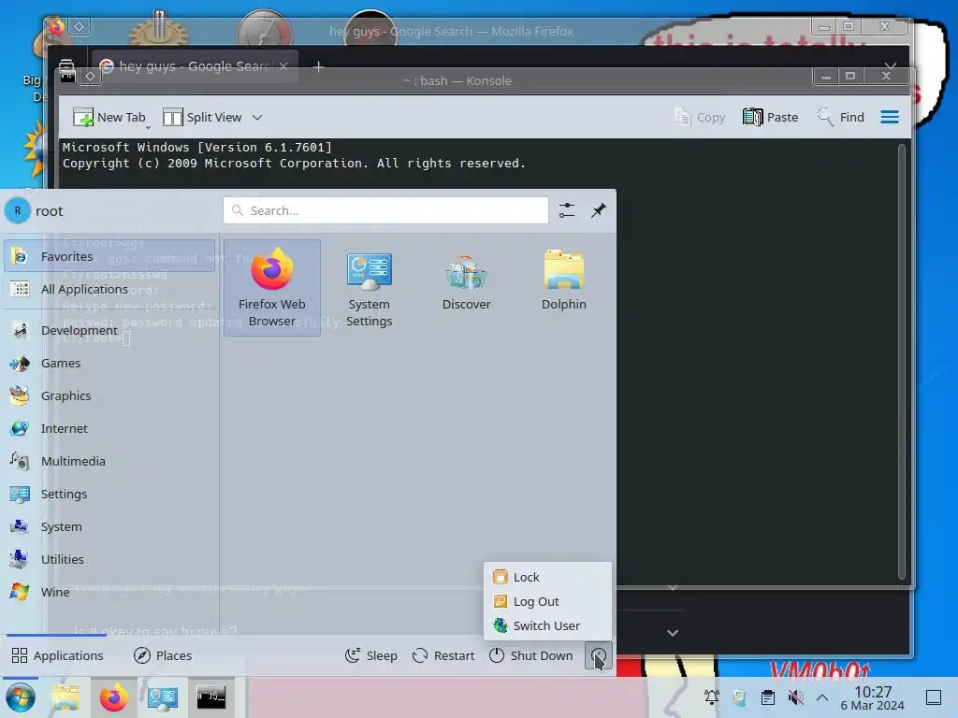958x718 pixels.
Task: Open clipboard icon in system tray
Action: pyautogui.click(x=767, y=697)
